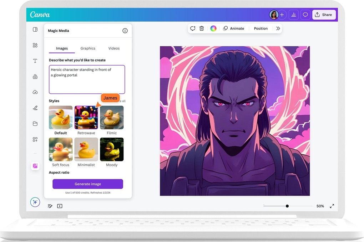364x242 pixels.
Task: Click the Animate button
Action: [x=233, y=28]
